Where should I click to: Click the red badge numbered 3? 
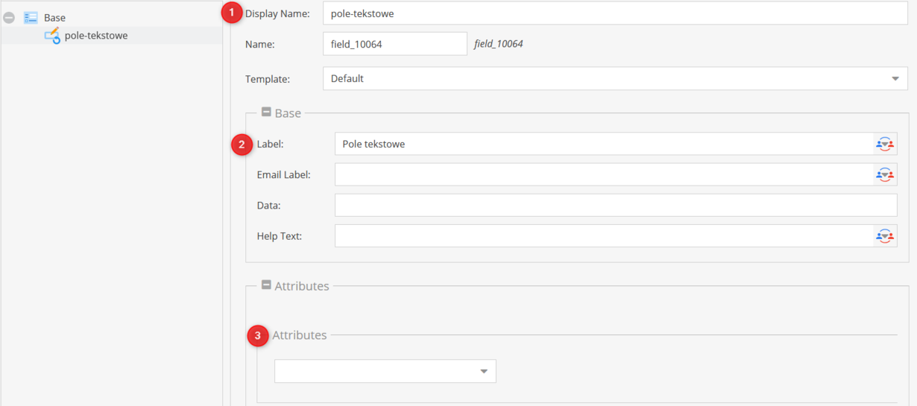[x=258, y=336]
